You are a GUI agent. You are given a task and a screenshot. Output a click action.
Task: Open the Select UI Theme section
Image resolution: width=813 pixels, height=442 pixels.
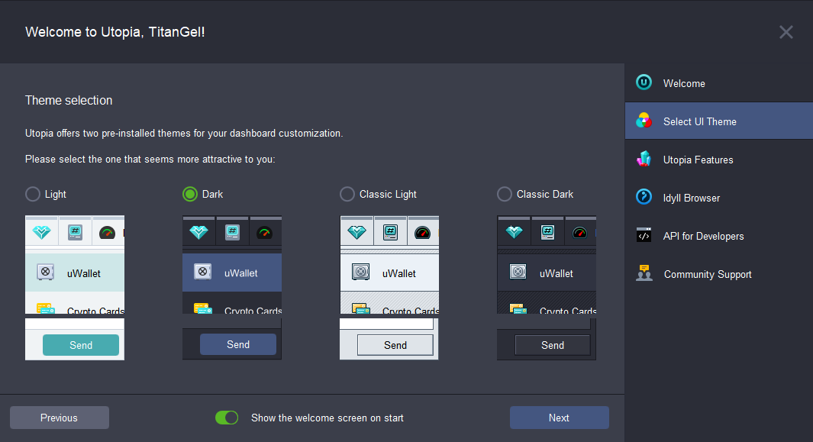718,121
